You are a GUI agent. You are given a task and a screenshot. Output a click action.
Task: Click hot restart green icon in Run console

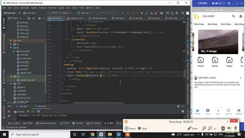pos(33,112)
